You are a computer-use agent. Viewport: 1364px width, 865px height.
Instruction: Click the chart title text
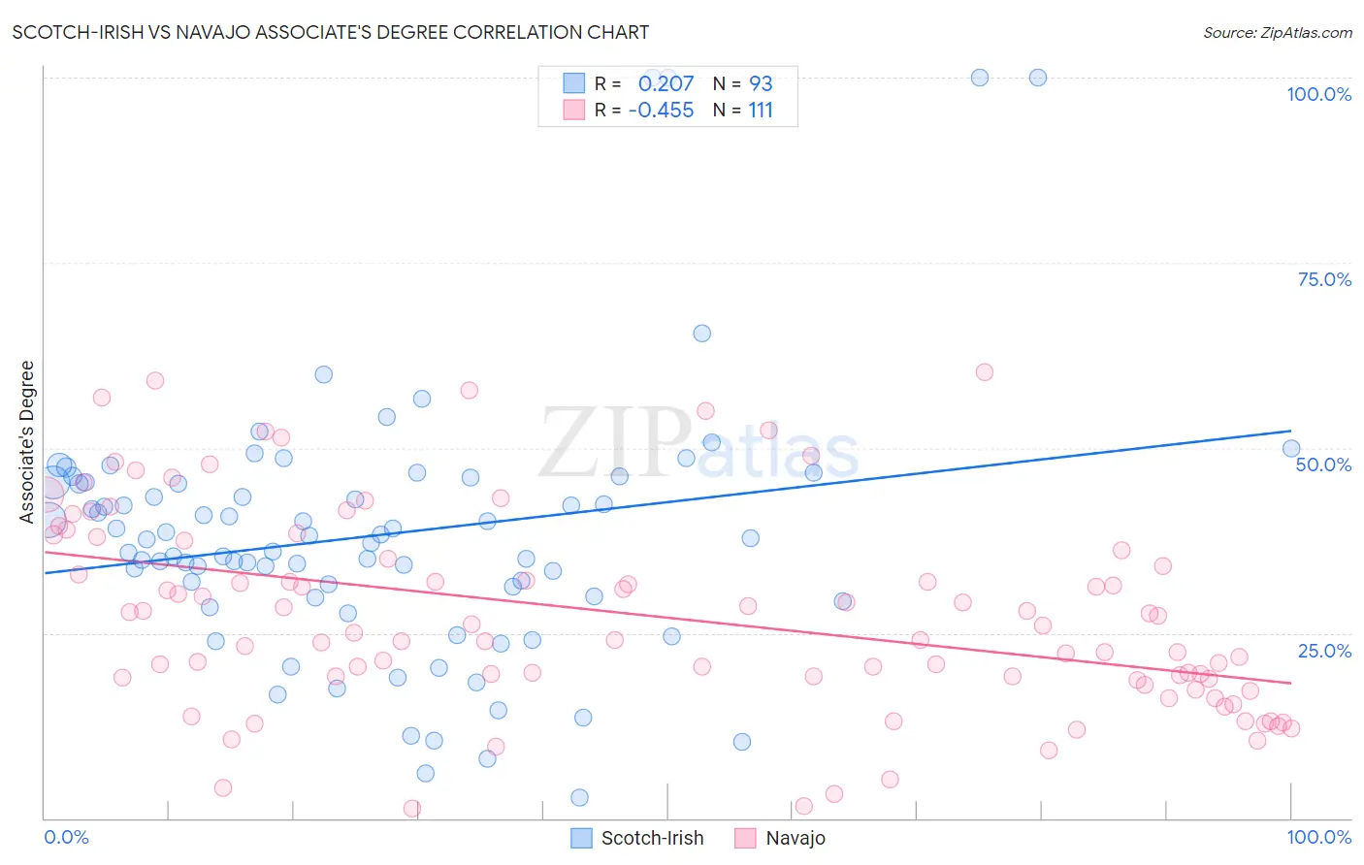coord(331,32)
